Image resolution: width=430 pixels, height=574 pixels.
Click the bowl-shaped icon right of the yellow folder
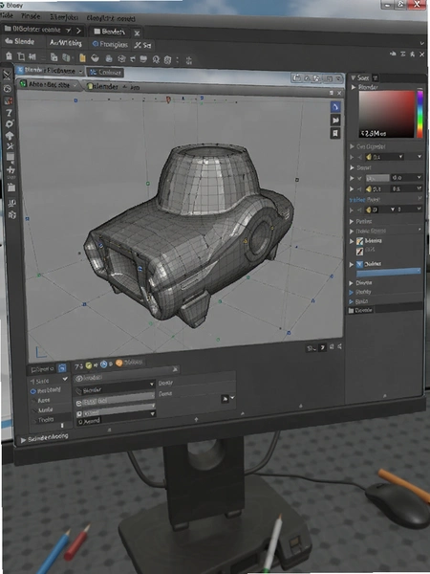coord(95,57)
